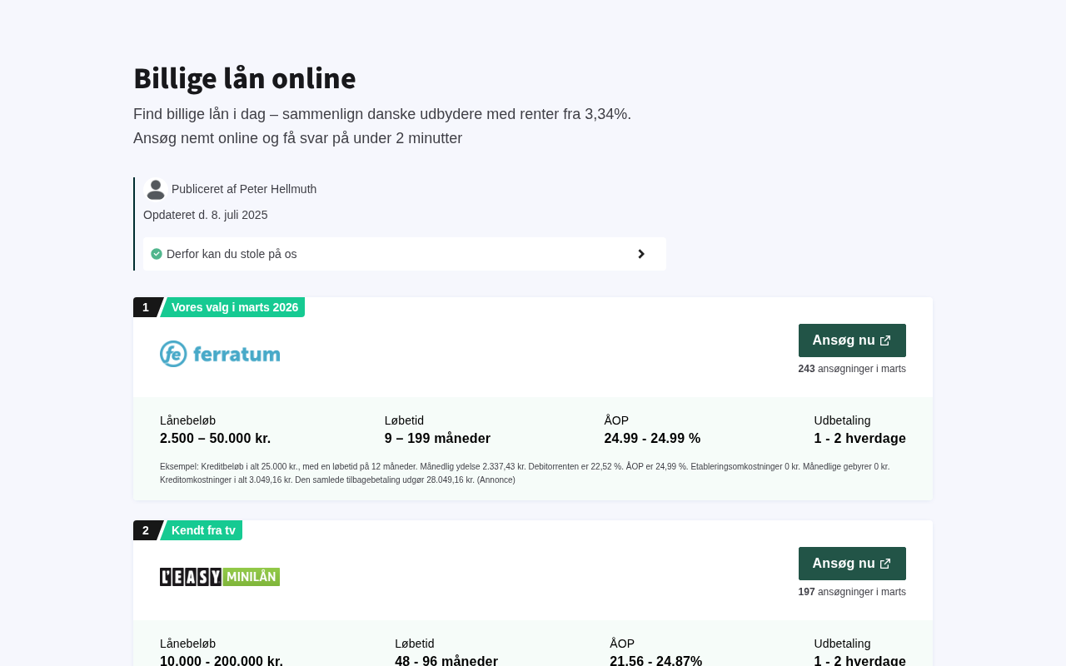Click the 'Kendt fra tv' badge
This screenshot has height=666, width=1066.
pyautogui.click(x=203, y=530)
